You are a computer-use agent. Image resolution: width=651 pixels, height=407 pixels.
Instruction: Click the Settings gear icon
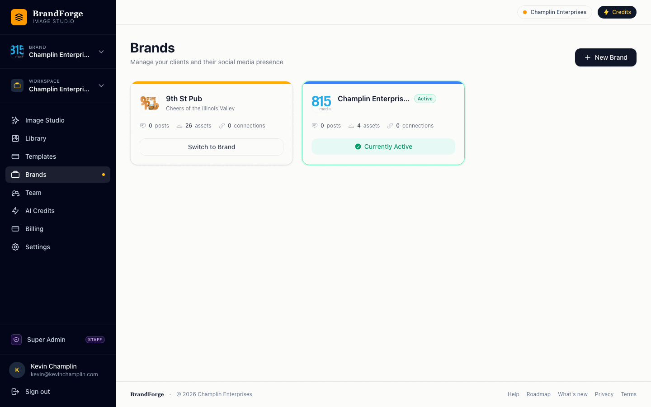click(15, 247)
